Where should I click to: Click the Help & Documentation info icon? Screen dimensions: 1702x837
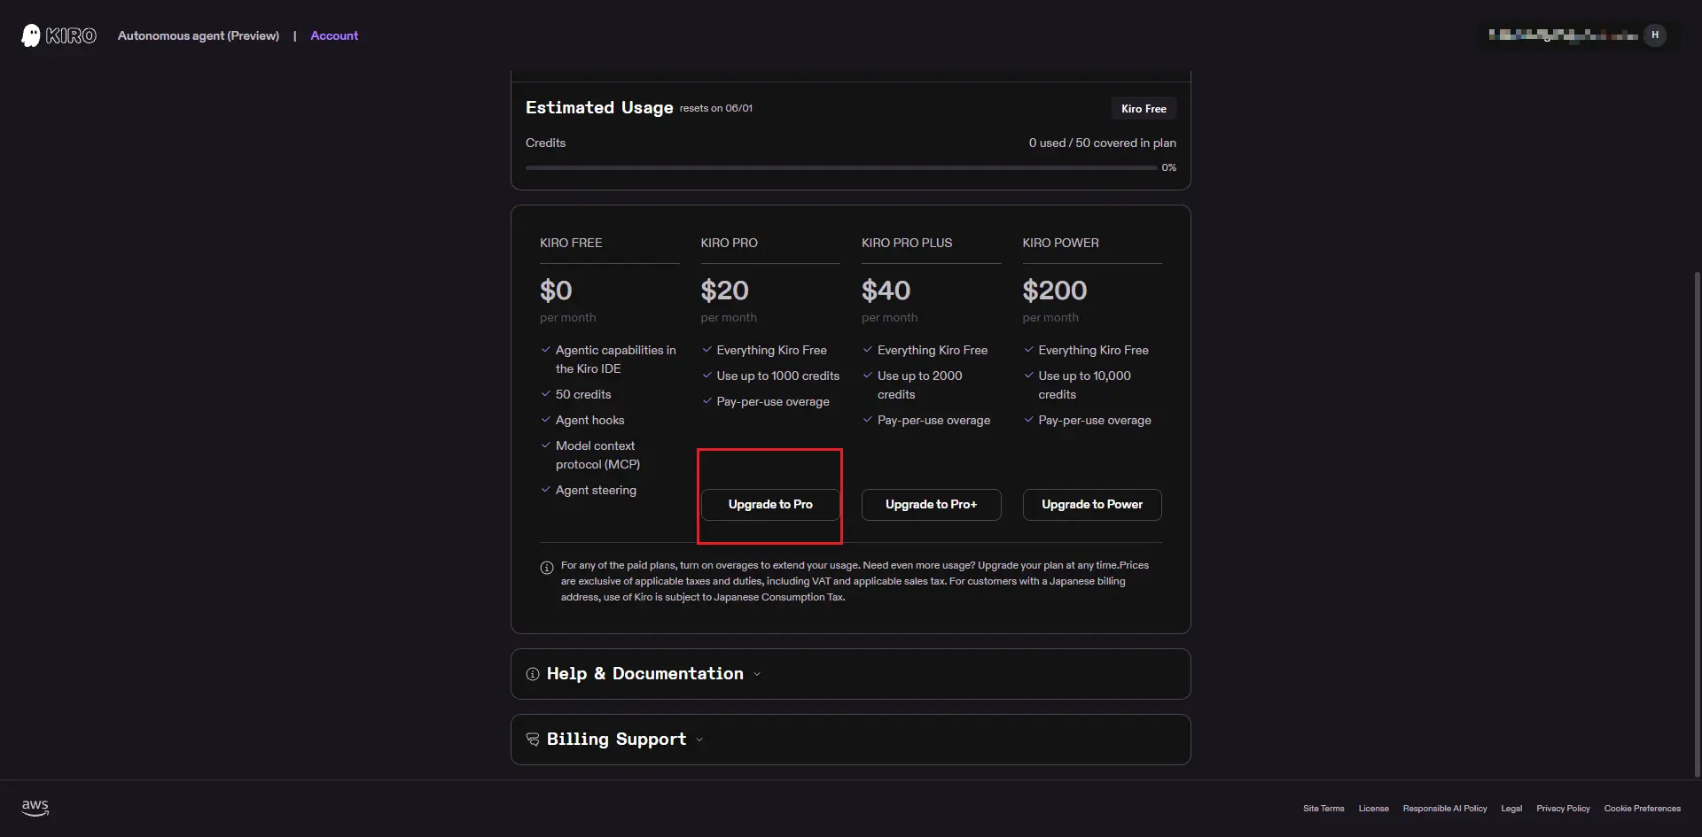tap(533, 674)
